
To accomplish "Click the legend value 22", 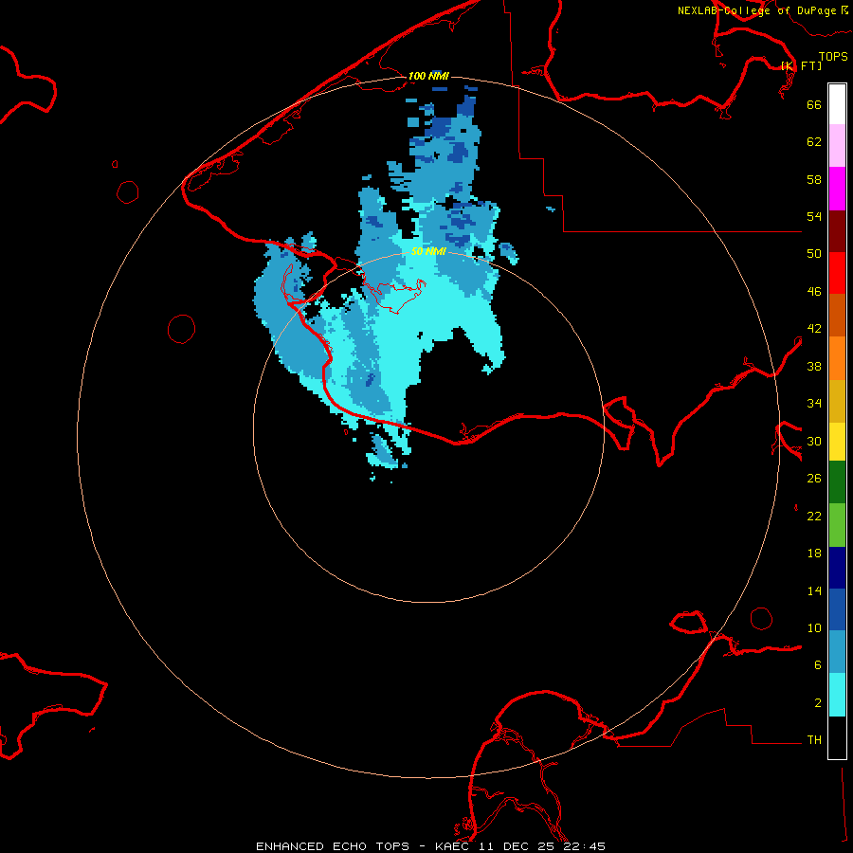I will click(814, 516).
